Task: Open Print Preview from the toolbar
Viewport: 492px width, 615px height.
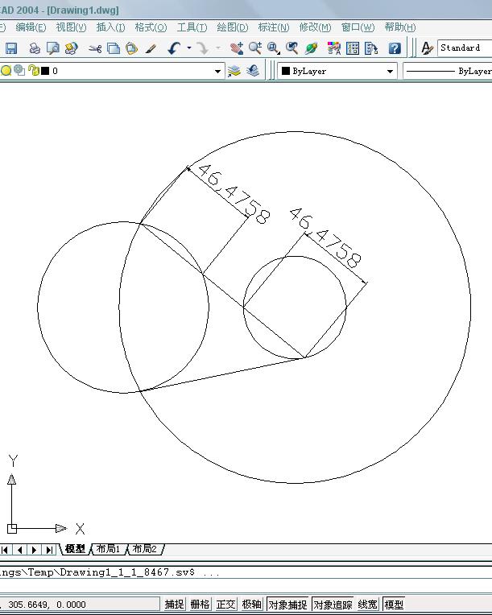Action: coord(52,48)
